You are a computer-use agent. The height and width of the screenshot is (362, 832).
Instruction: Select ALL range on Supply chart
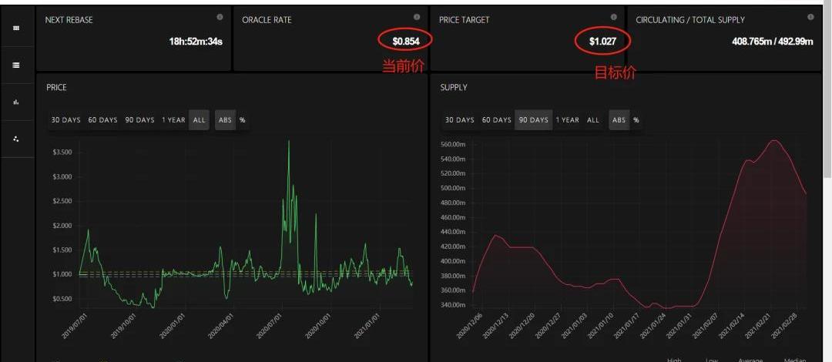pos(593,120)
